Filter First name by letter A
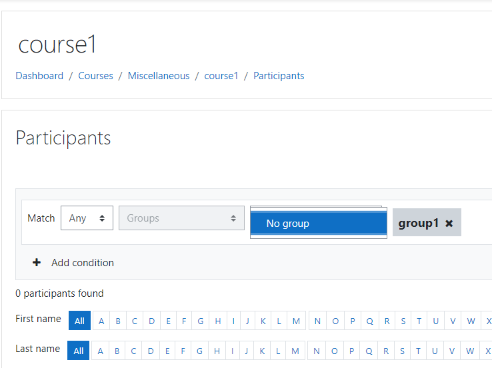 [x=101, y=321]
